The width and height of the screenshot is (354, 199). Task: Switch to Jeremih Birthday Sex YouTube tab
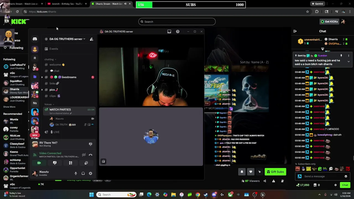point(67,4)
